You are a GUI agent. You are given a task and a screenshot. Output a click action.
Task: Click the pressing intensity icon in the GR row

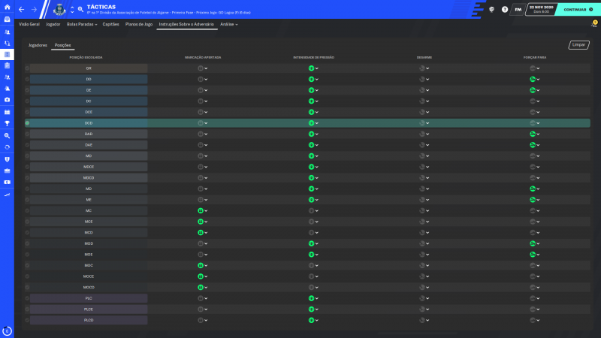[311, 68]
